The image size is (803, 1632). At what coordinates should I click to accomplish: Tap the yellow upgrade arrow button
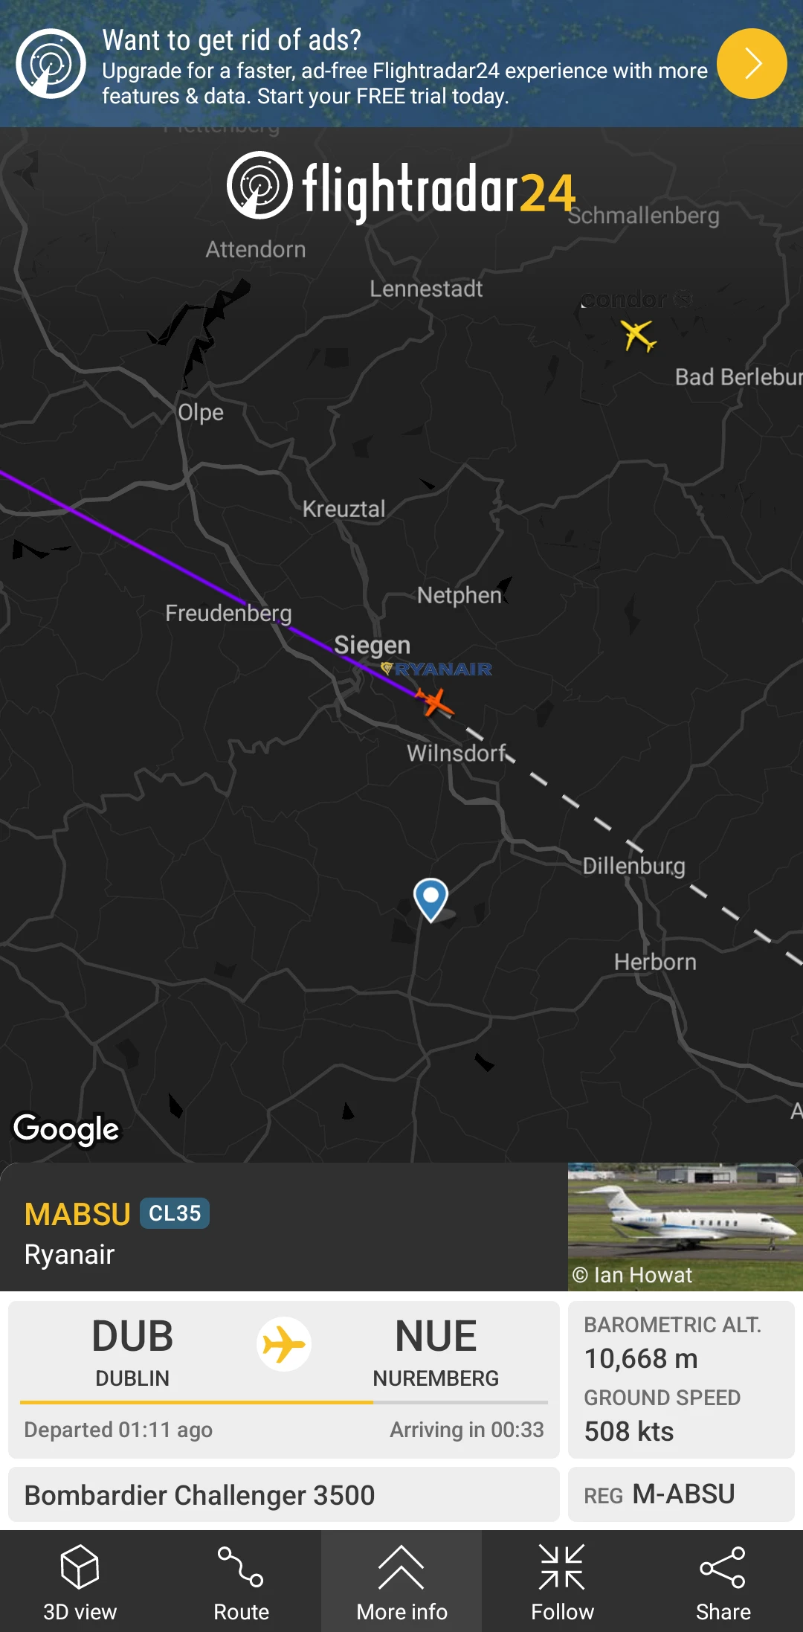752,64
